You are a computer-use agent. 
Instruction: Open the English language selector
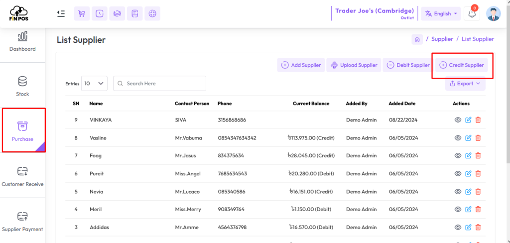pyautogui.click(x=441, y=13)
